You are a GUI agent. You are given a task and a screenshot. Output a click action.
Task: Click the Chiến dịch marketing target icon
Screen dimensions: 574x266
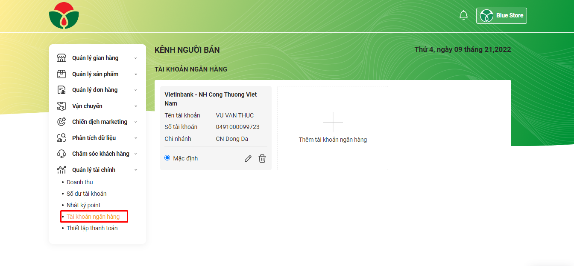pyautogui.click(x=61, y=122)
